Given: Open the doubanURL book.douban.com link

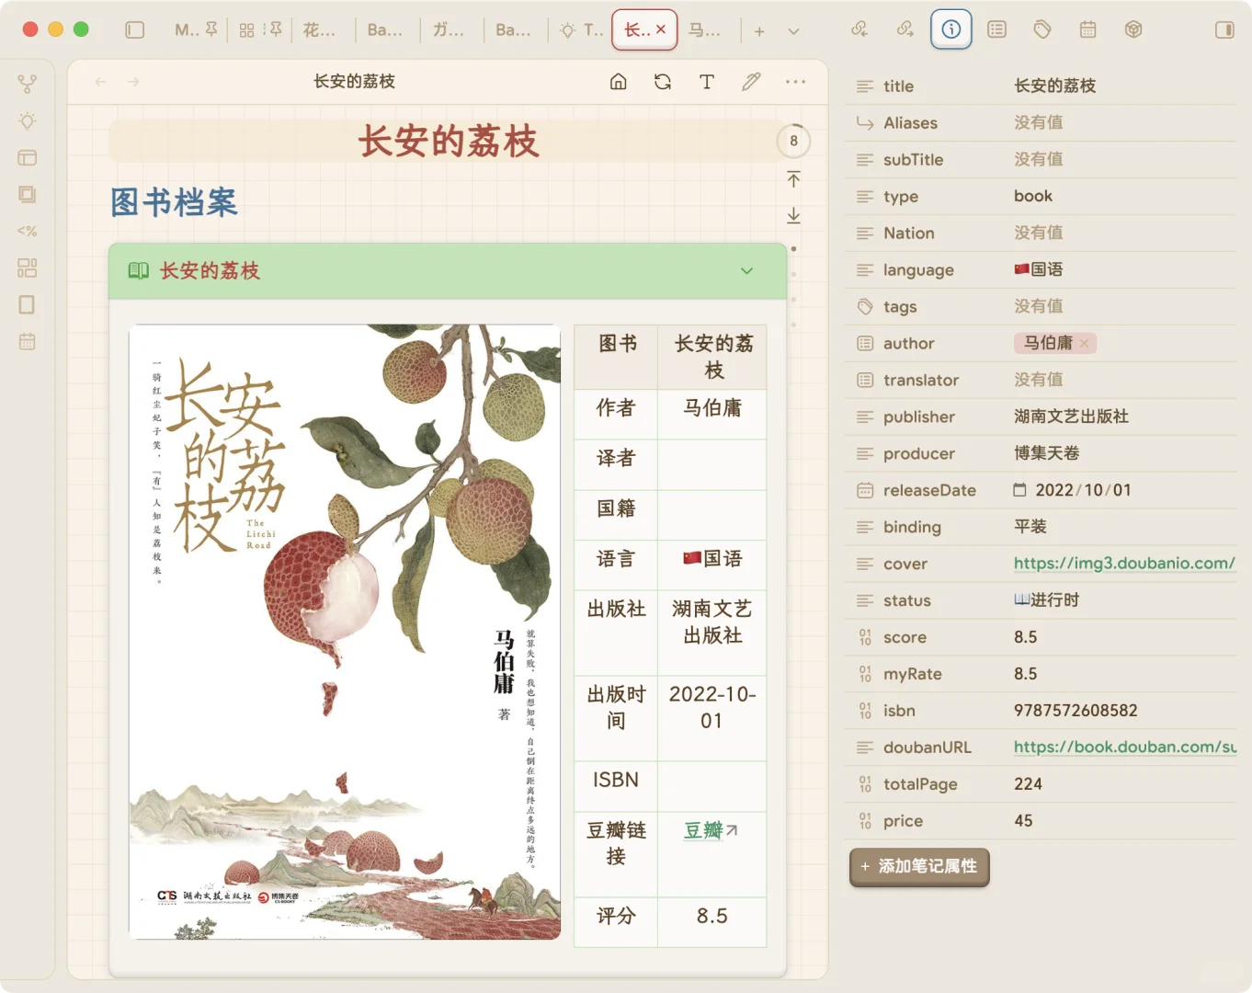Looking at the screenshot, I should pyautogui.click(x=1125, y=747).
